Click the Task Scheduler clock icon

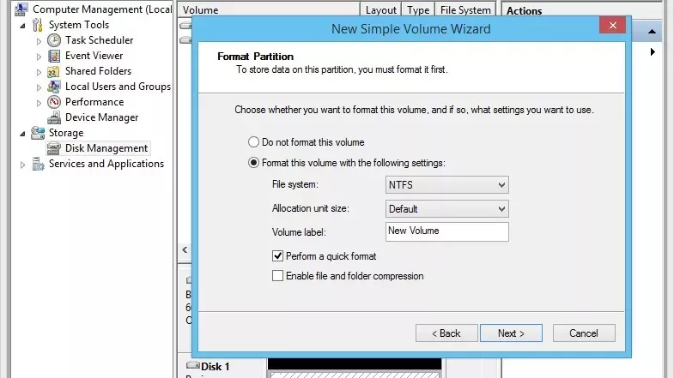pyautogui.click(x=54, y=40)
